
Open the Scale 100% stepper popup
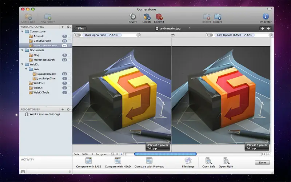[x=92, y=154]
